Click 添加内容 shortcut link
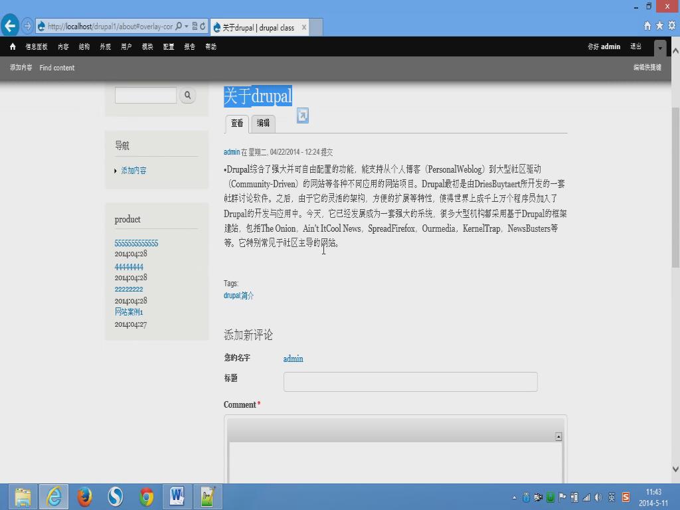The width and height of the screenshot is (680, 510). (21, 68)
